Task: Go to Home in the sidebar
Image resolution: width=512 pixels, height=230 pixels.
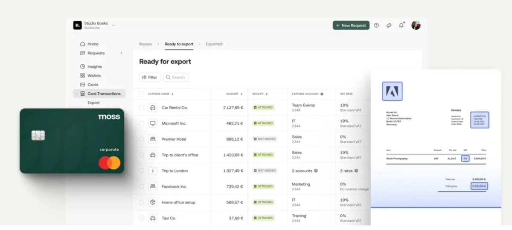Action: point(93,44)
